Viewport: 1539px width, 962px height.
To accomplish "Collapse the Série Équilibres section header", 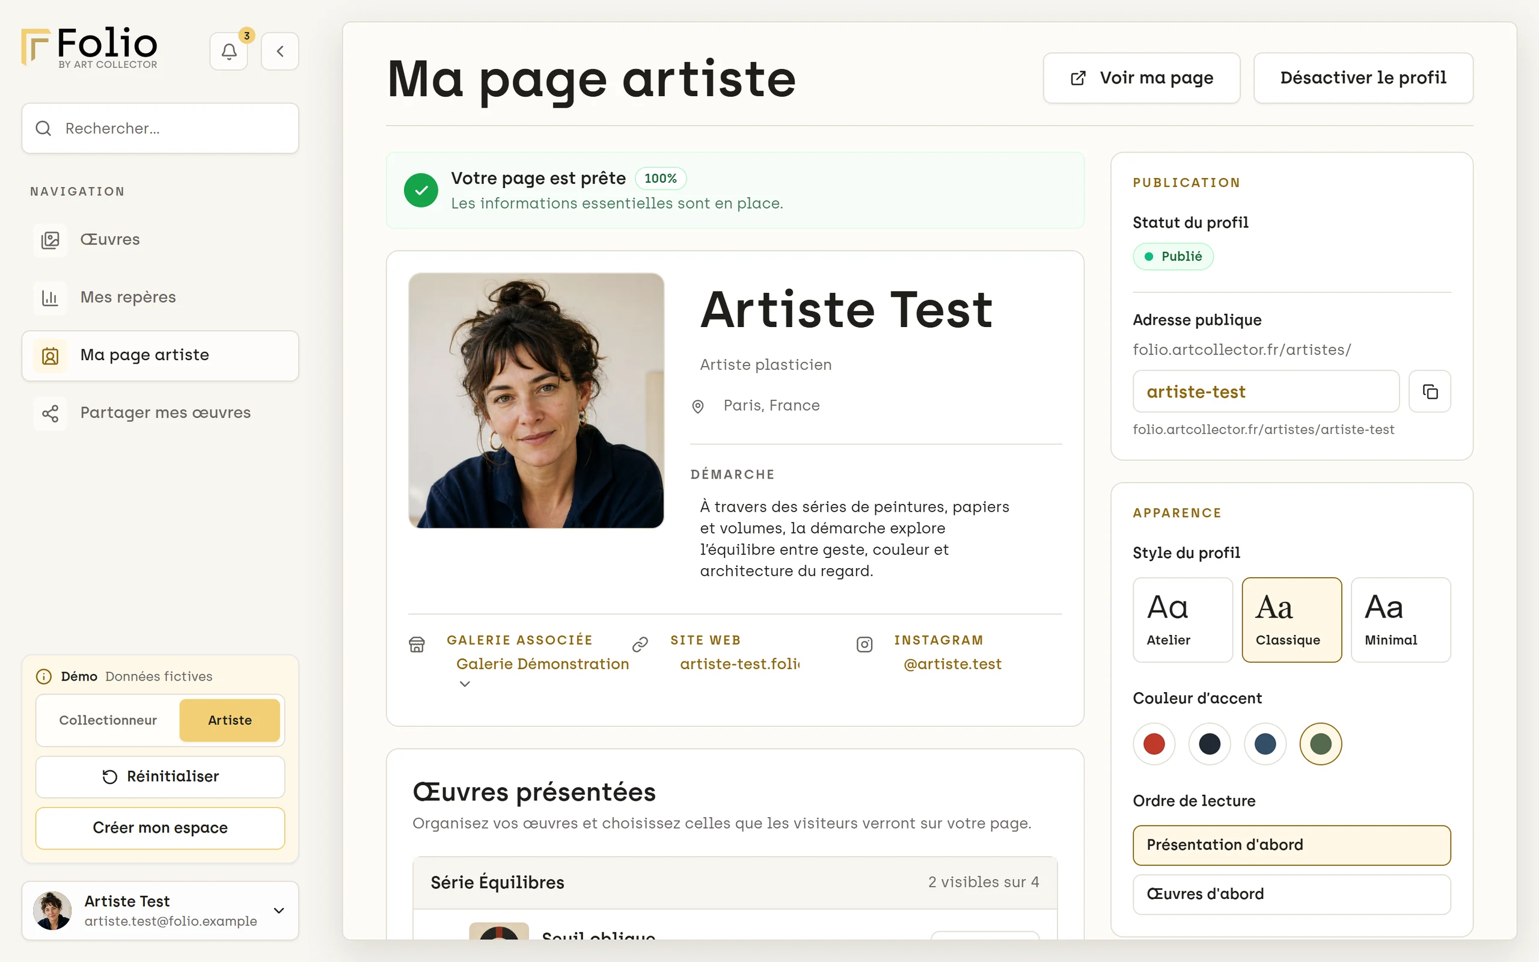I will (735, 883).
